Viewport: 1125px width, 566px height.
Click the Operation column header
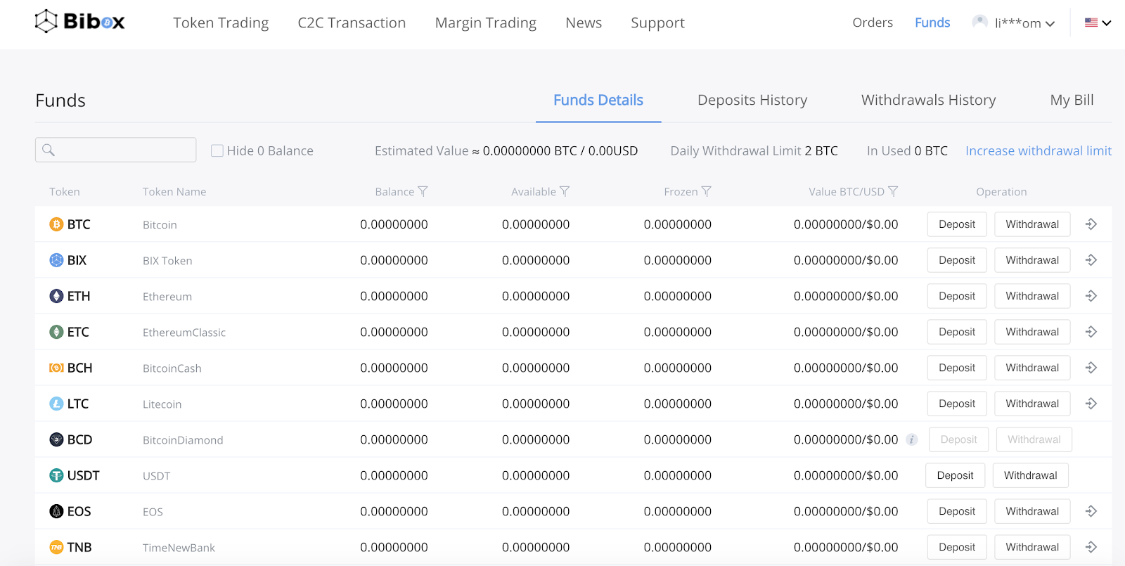tap(1001, 192)
